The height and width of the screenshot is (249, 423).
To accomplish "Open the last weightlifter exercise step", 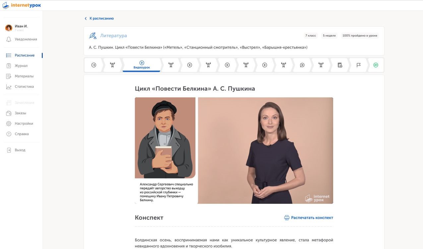I will click(x=321, y=65).
